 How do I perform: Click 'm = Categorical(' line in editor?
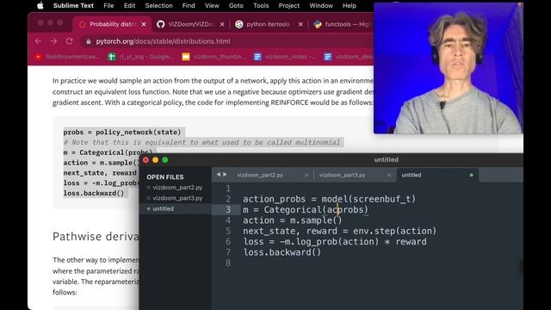click(306, 209)
